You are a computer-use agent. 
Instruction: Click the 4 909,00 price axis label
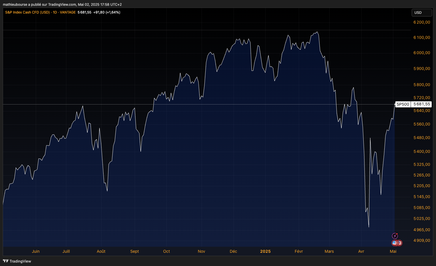click(x=422, y=240)
